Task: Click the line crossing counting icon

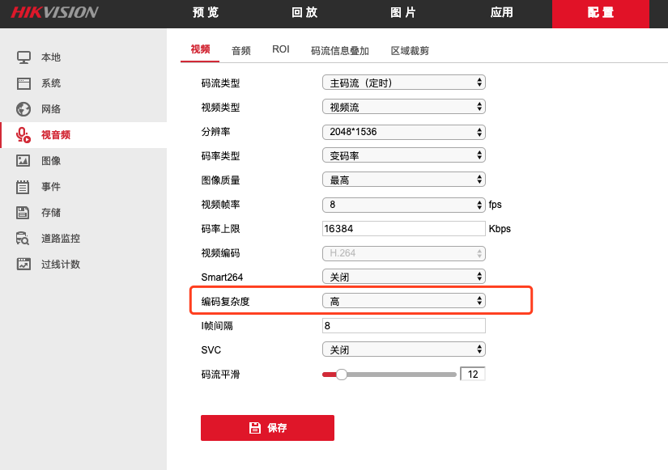Action: (x=23, y=265)
